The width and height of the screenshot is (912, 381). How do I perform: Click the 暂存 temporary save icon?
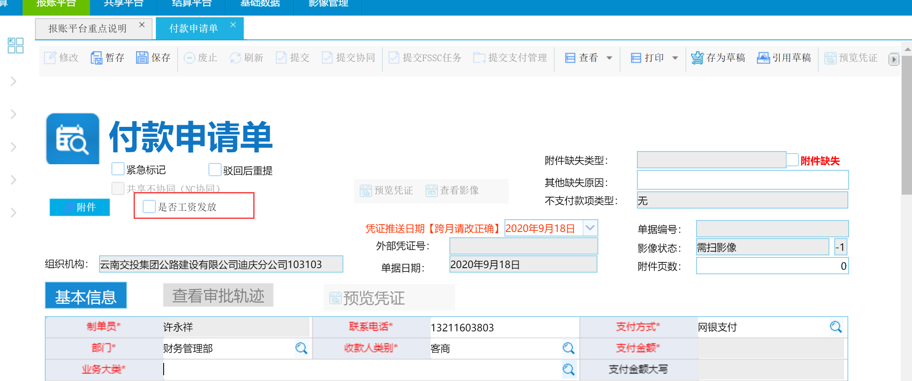[97, 58]
